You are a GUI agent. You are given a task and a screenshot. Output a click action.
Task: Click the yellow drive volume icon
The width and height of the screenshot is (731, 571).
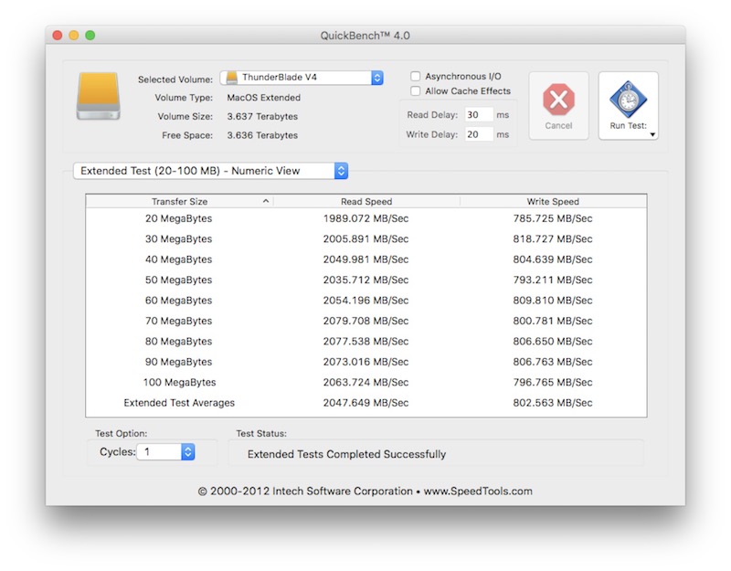pos(99,96)
